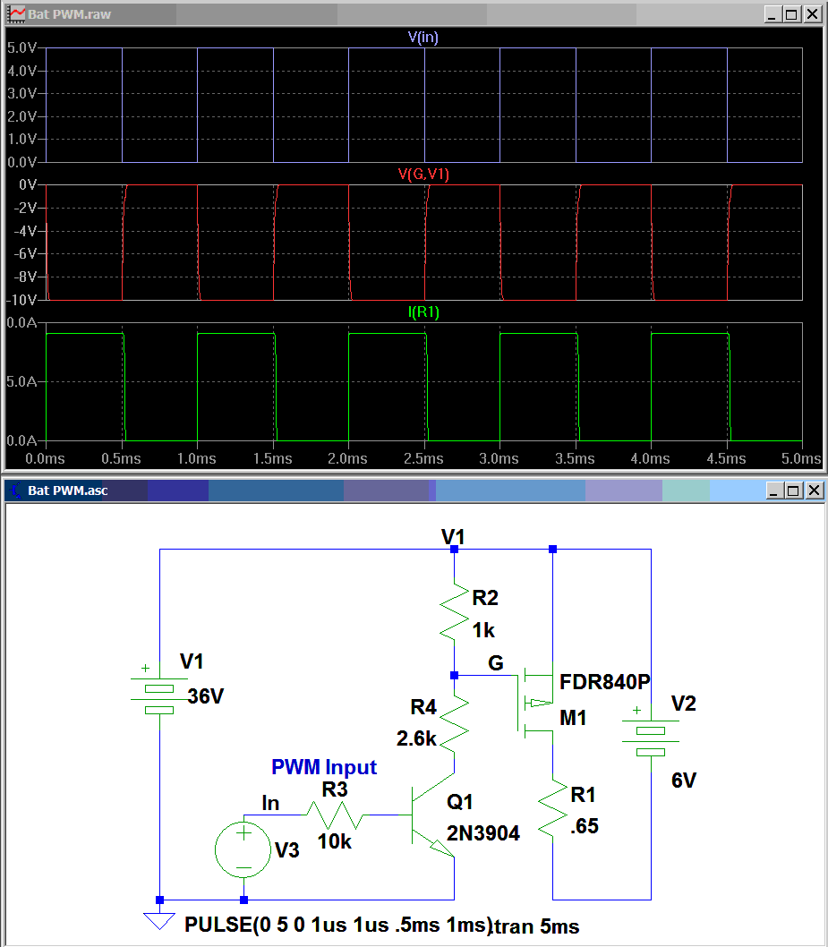
Task: Click the I(R1) trace label
Action: (423, 312)
